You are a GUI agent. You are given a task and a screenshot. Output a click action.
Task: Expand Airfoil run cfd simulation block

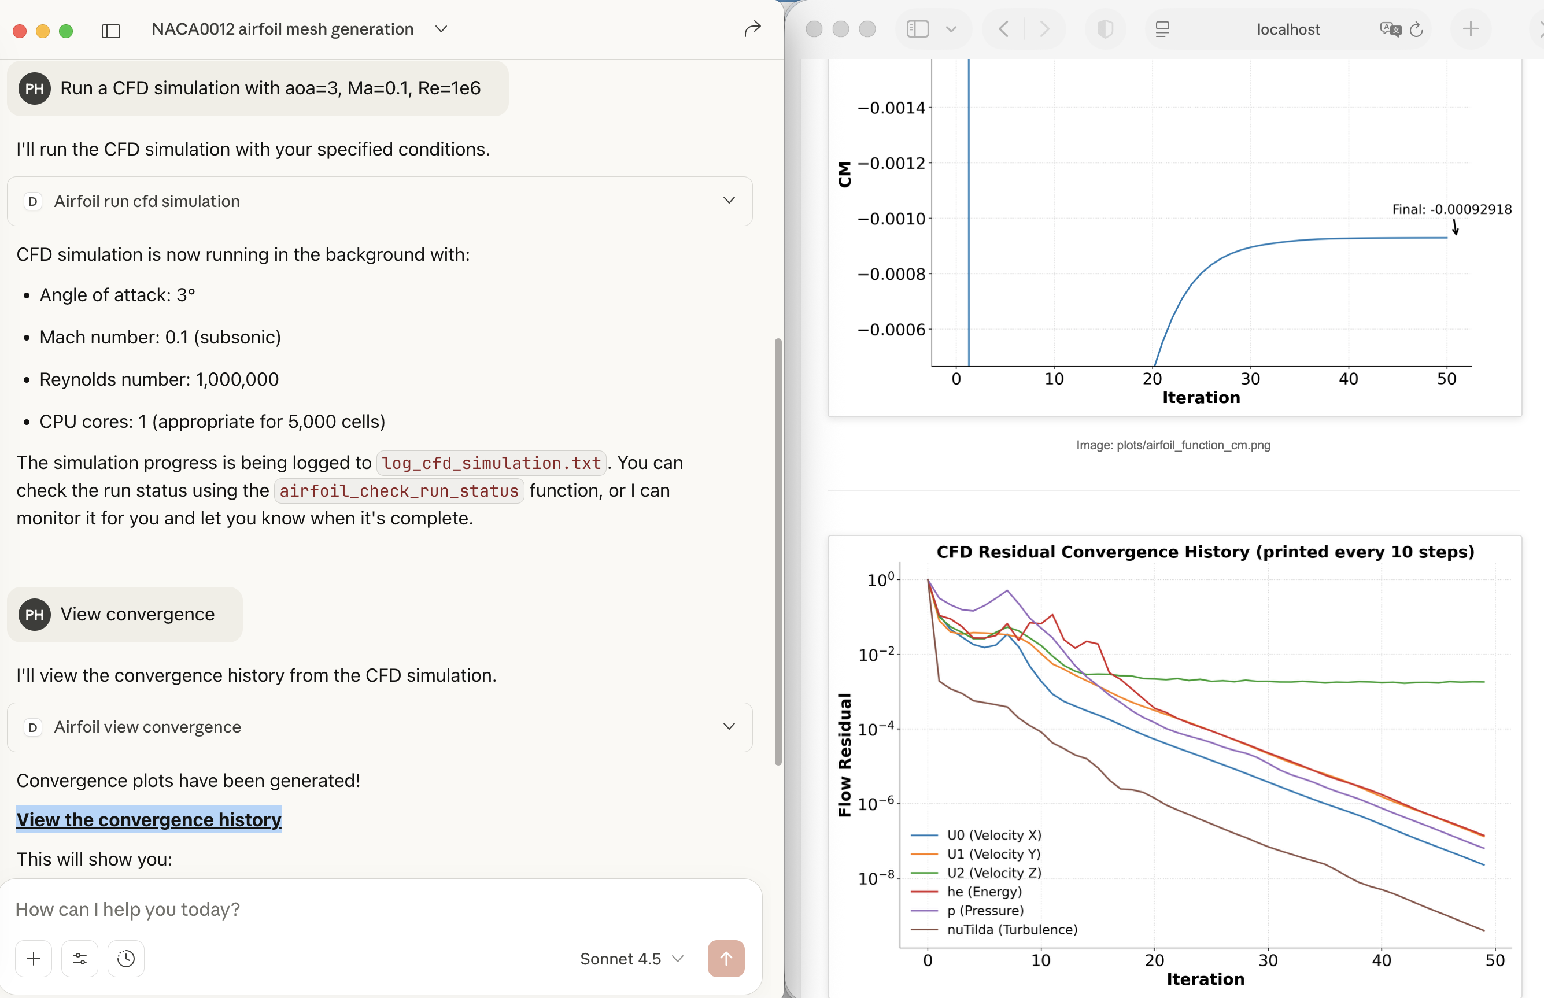click(x=728, y=201)
